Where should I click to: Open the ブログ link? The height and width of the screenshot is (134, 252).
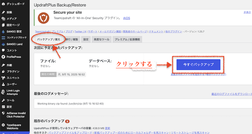click(x=69, y=32)
